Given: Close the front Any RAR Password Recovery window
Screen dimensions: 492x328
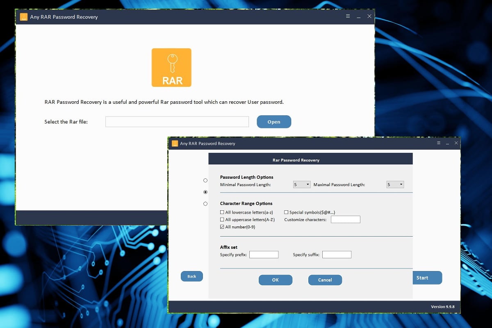Looking at the screenshot, I should click(x=456, y=143).
